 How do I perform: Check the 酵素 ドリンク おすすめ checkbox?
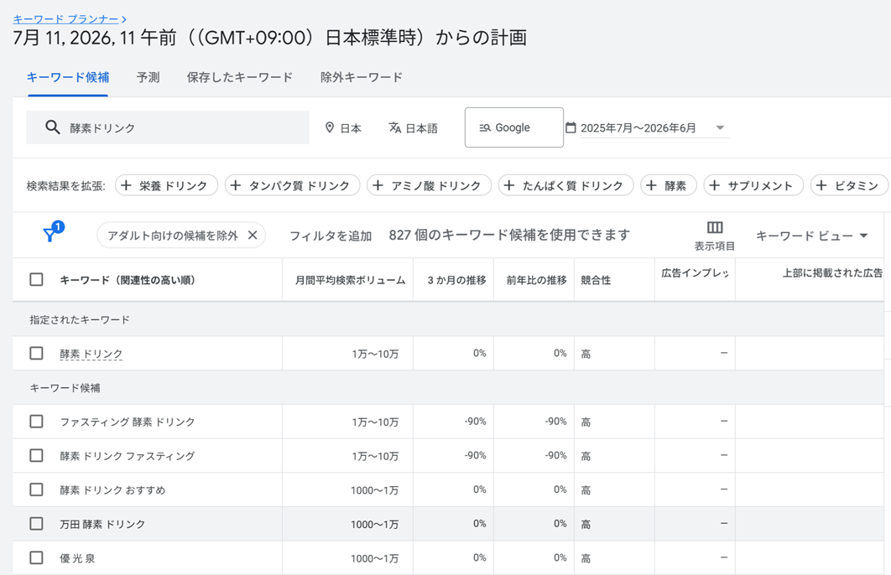coord(36,490)
